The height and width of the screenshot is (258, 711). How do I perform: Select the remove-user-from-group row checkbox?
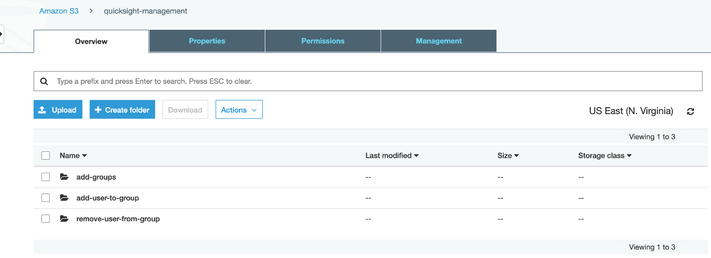[x=46, y=218]
